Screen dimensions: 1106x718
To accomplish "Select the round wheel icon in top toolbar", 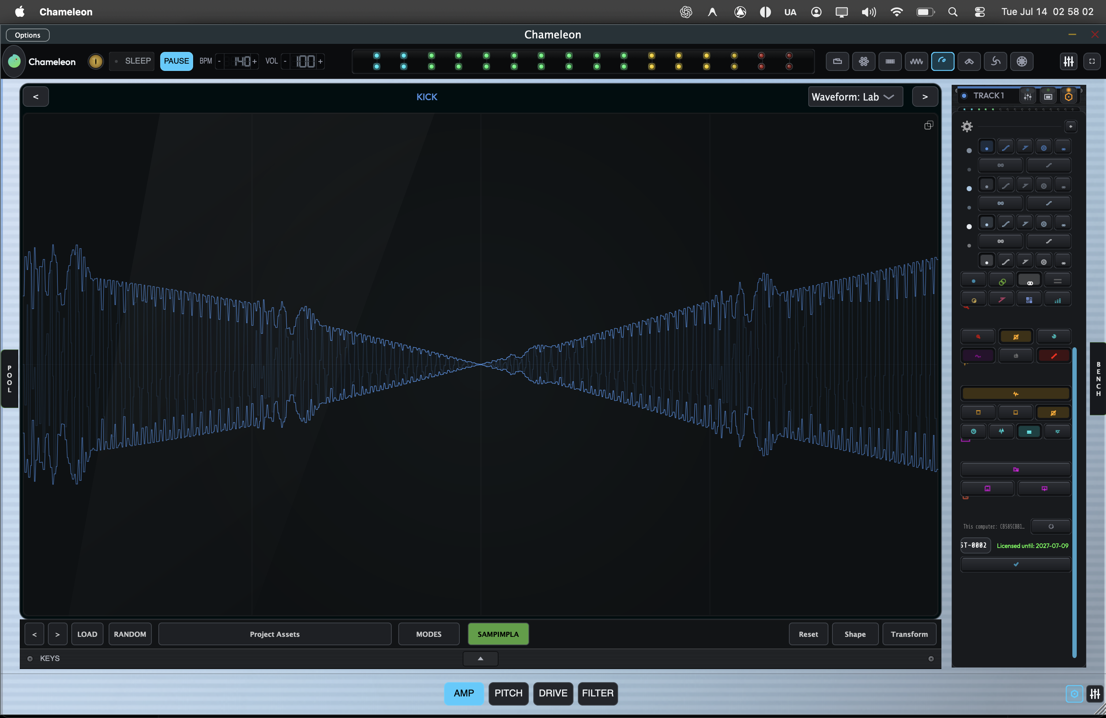I will [x=1022, y=61].
